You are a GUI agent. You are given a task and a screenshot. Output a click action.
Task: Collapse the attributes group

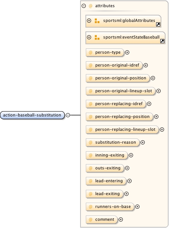click(84, 6)
